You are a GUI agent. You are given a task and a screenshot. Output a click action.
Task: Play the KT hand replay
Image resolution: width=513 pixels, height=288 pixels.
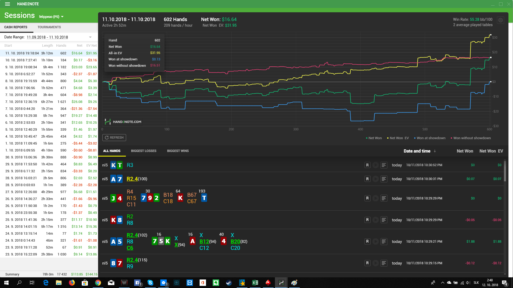coord(375,165)
